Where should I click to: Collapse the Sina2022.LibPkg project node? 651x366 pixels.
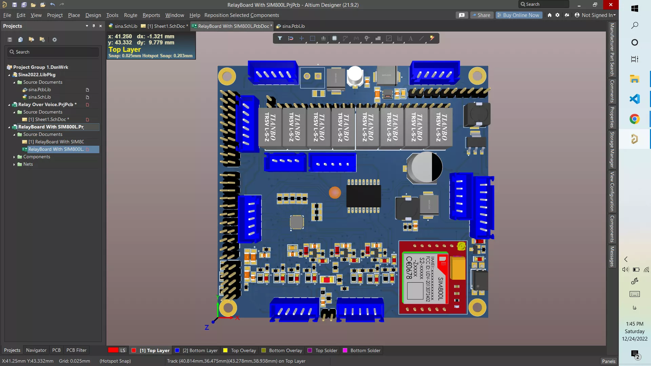[9, 75]
